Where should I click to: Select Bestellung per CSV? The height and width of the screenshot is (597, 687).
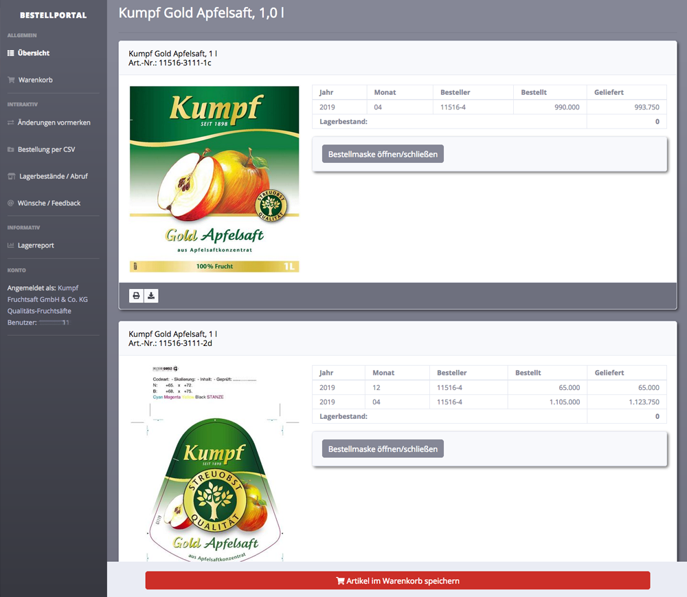[47, 149]
